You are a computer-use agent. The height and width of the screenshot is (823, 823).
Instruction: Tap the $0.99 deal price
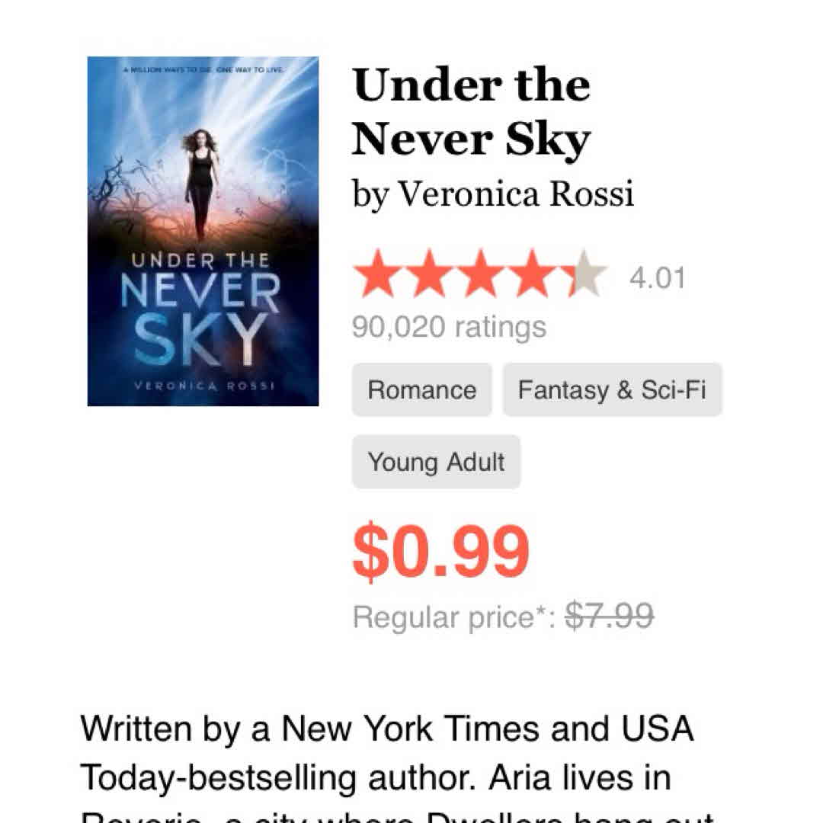pyautogui.click(x=440, y=552)
